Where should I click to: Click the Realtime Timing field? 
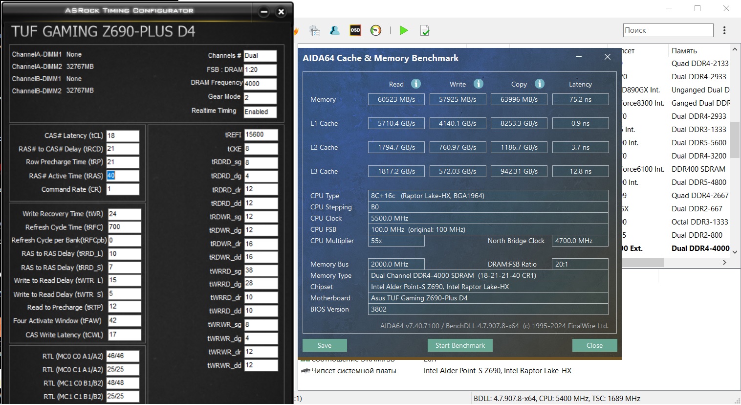point(260,112)
